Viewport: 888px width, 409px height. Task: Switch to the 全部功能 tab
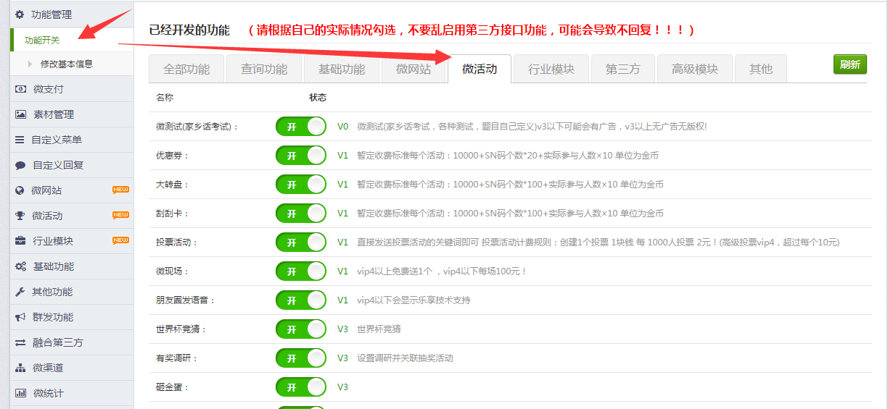click(x=186, y=69)
